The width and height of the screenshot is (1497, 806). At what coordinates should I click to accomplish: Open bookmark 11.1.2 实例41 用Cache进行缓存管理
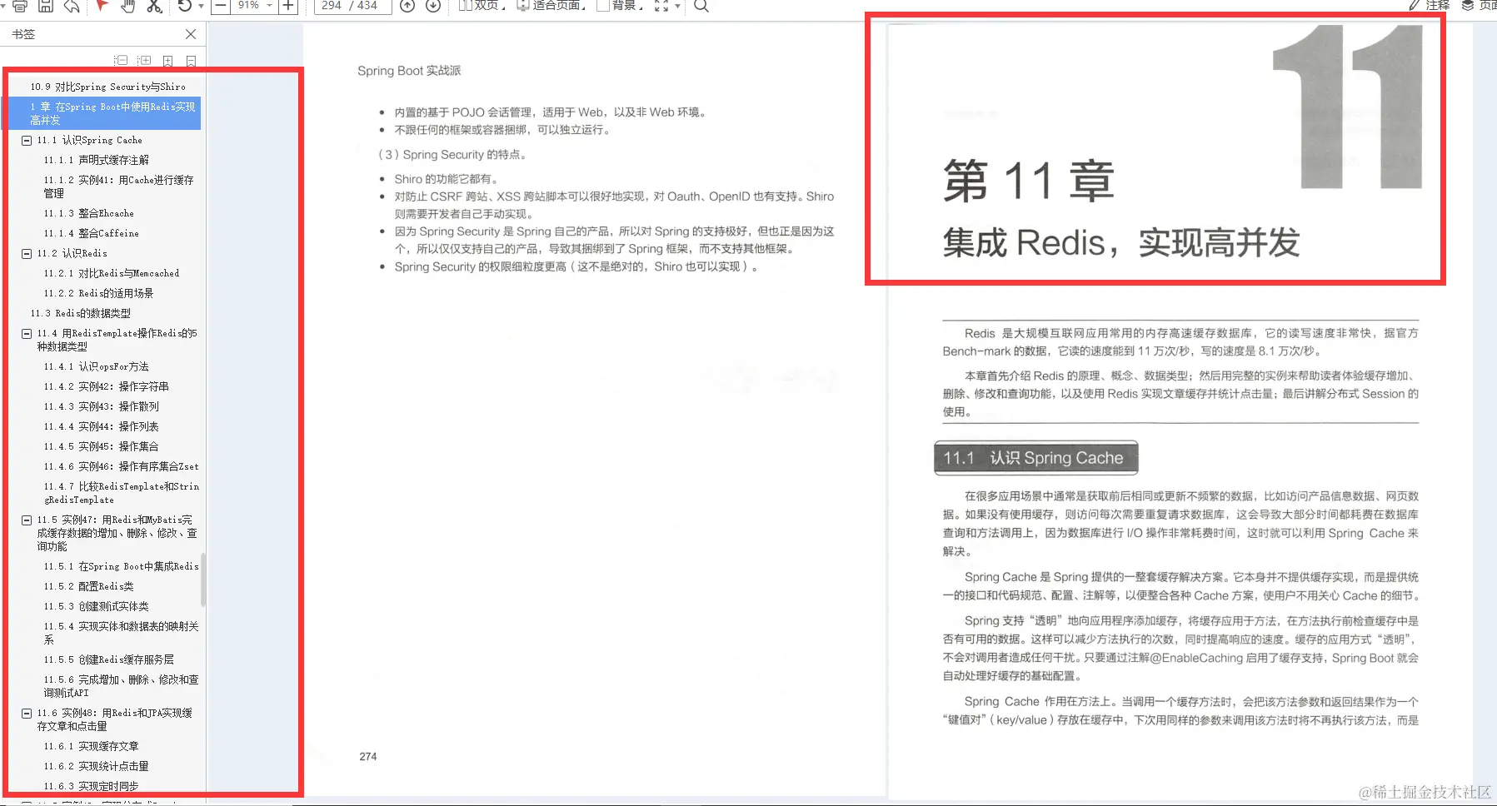click(x=119, y=187)
